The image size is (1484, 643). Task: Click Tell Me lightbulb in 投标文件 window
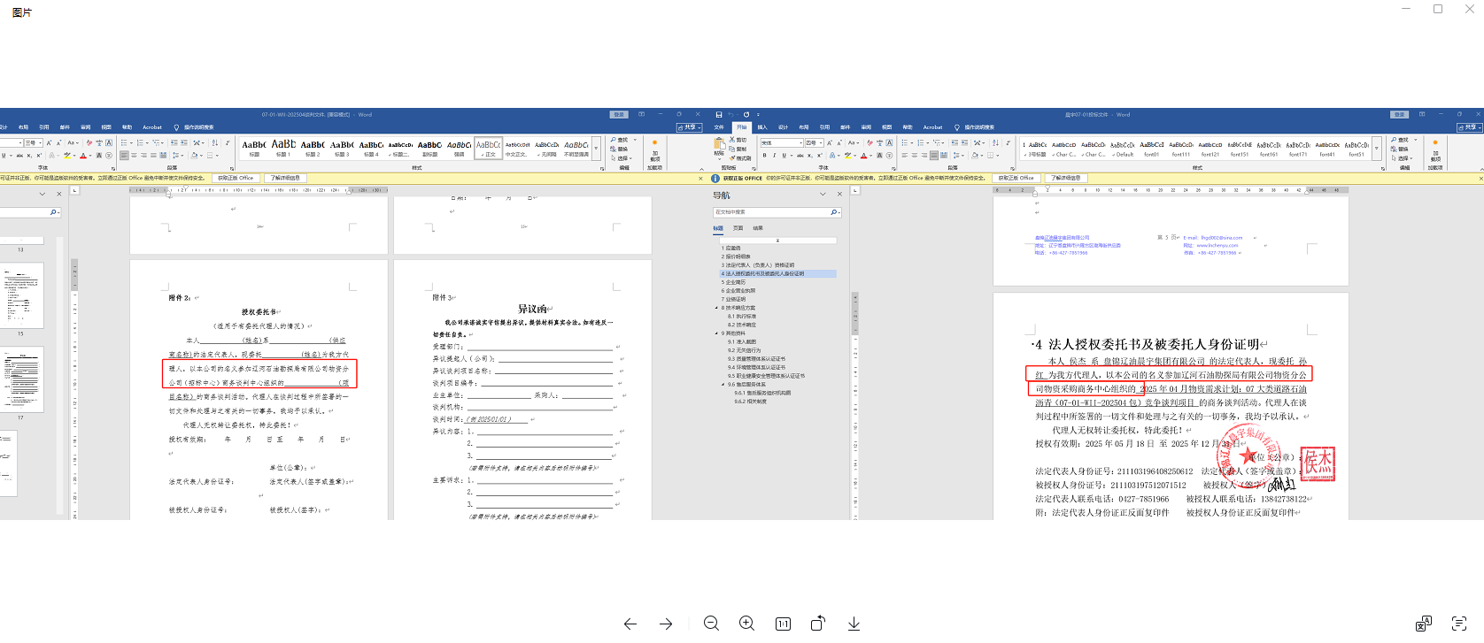[957, 127]
